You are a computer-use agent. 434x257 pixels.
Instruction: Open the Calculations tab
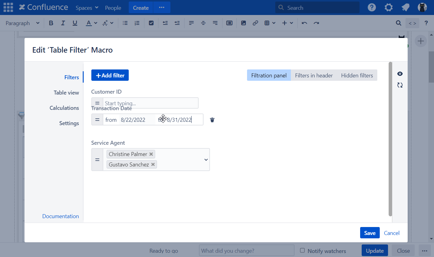tap(64, 108)
